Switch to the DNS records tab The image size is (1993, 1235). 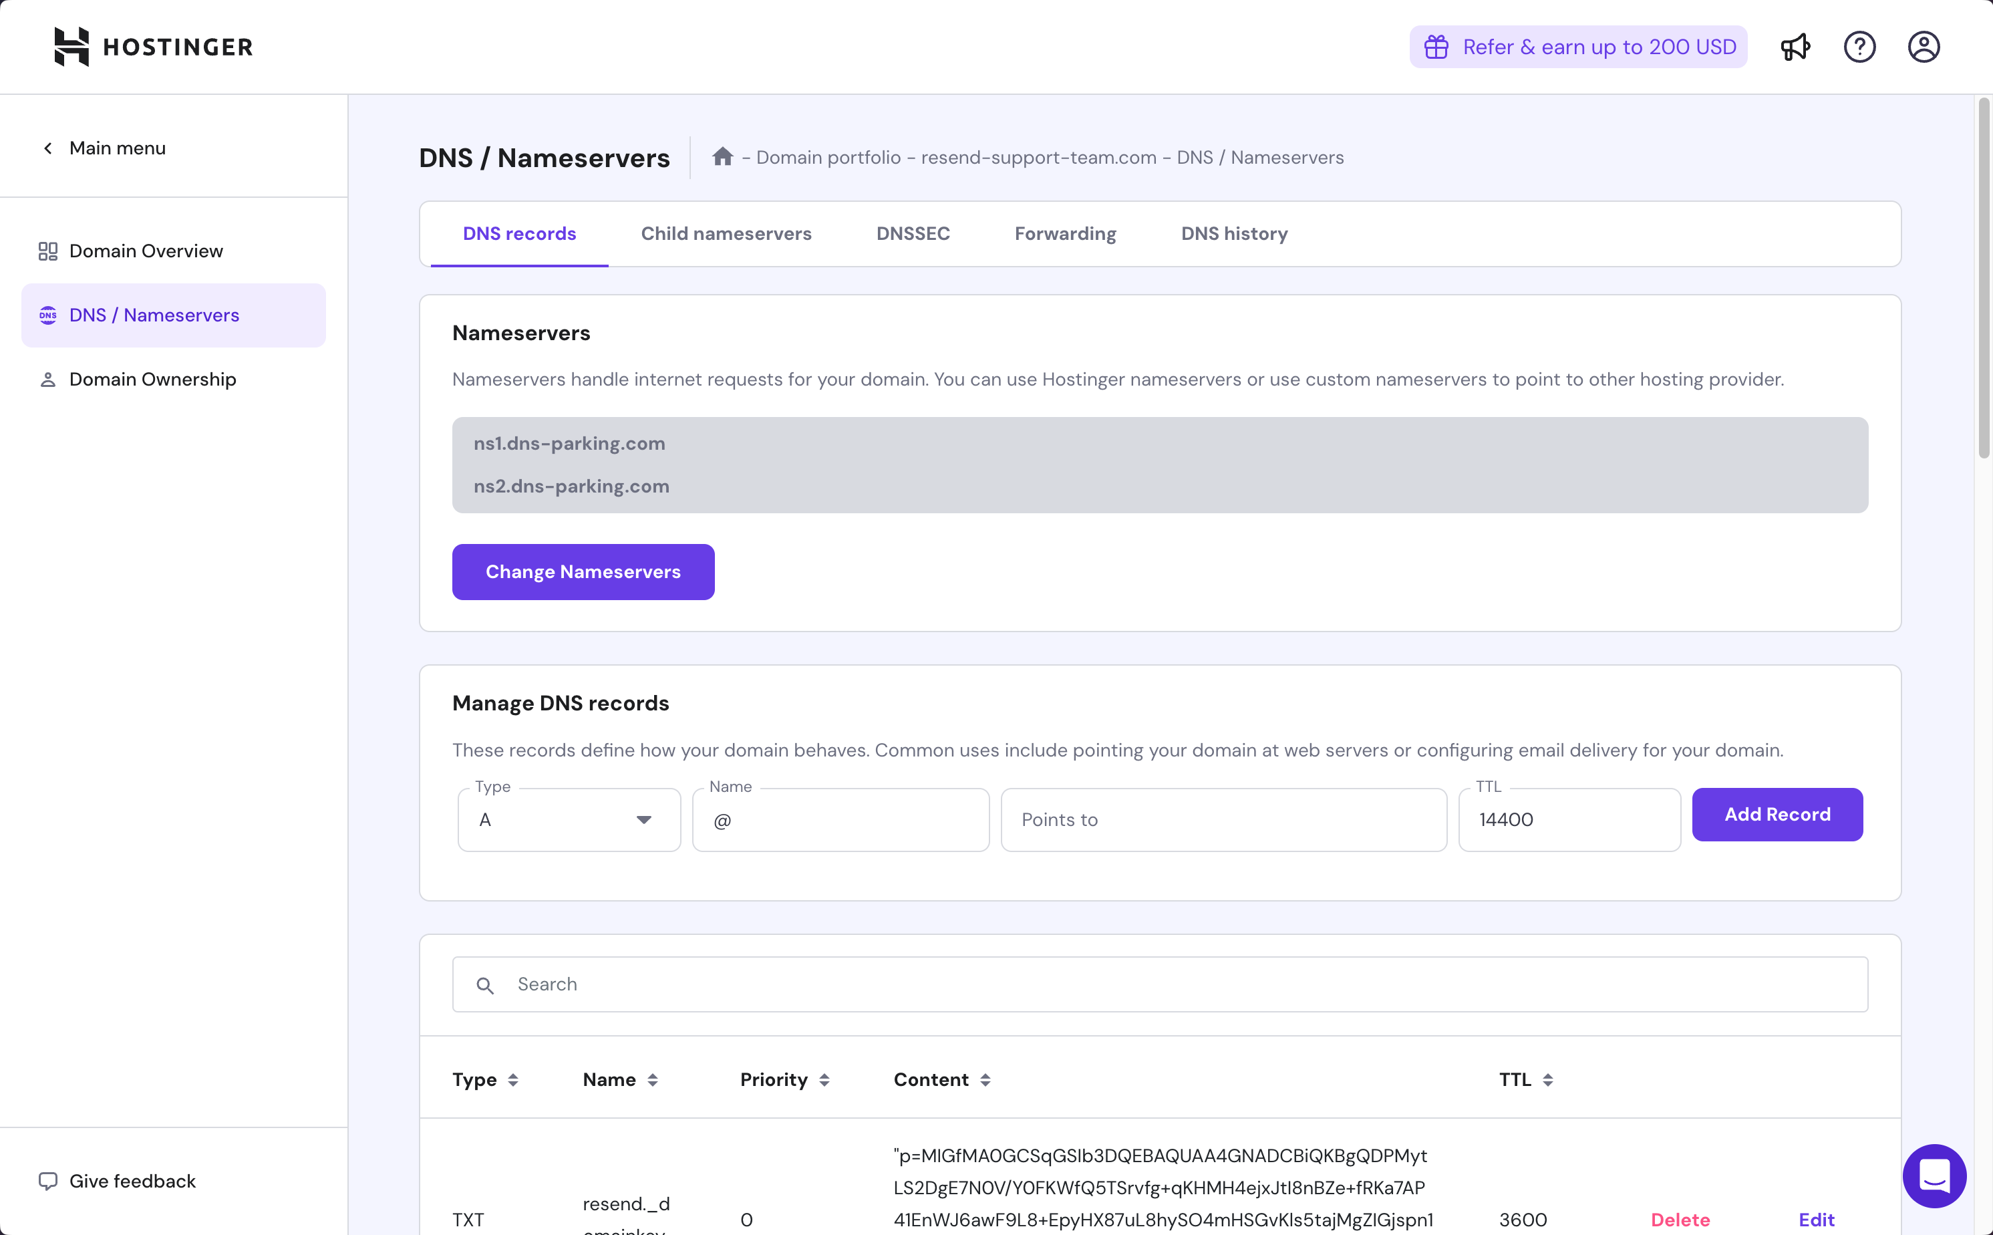[519, 234]
